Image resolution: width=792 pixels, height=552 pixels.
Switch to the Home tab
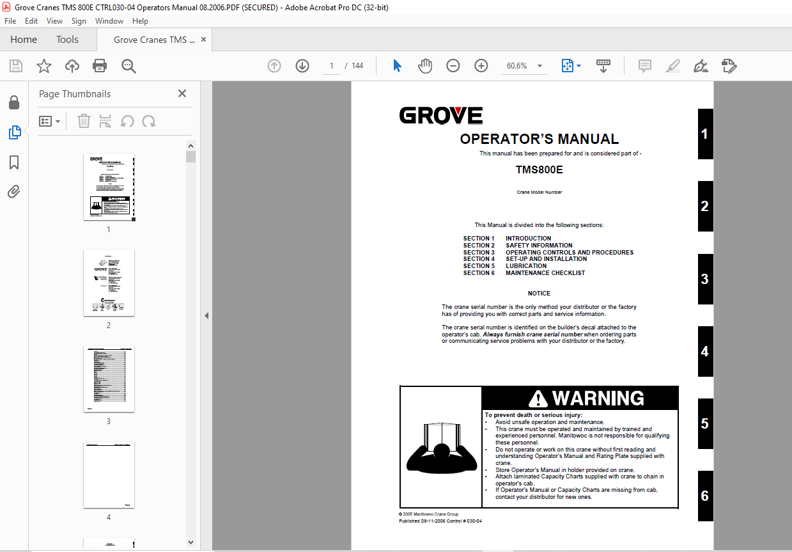(x=24, y=40)
